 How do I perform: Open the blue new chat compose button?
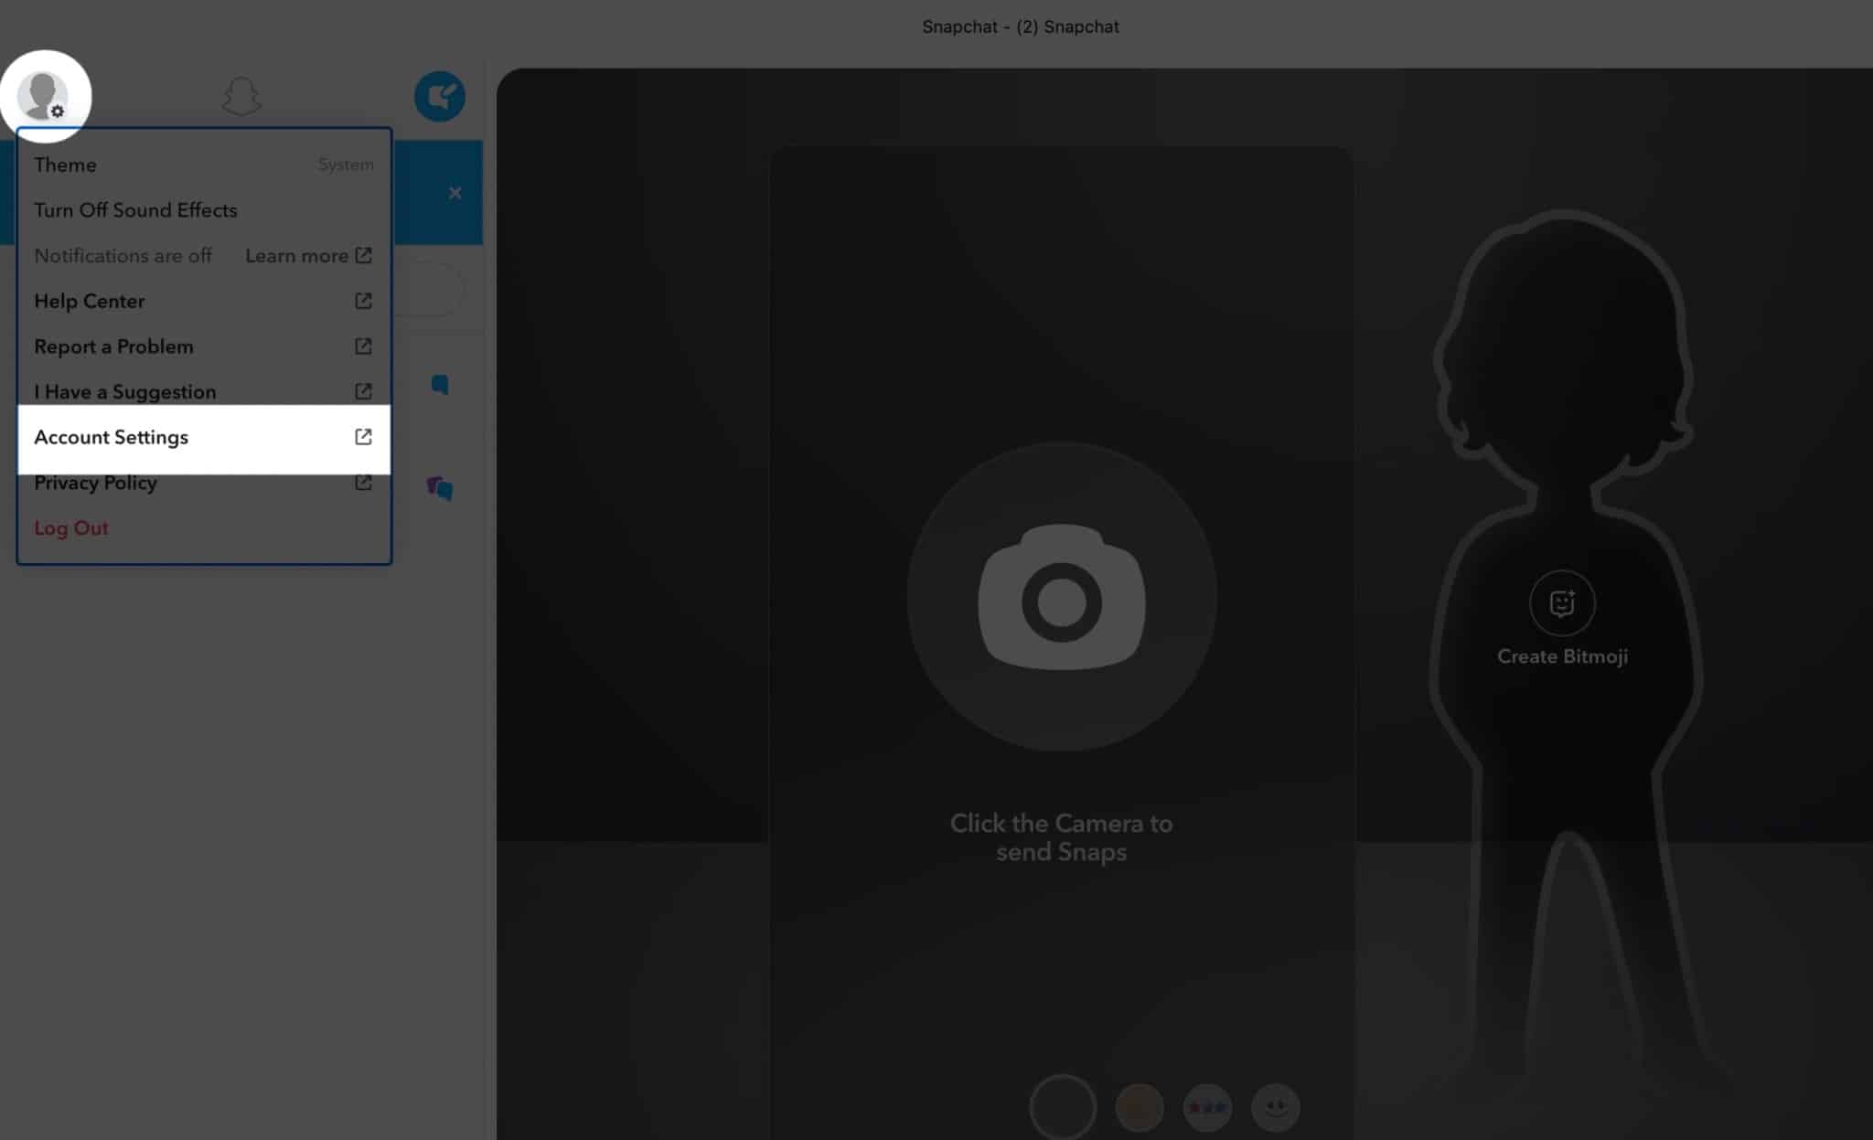click(439, 96)
